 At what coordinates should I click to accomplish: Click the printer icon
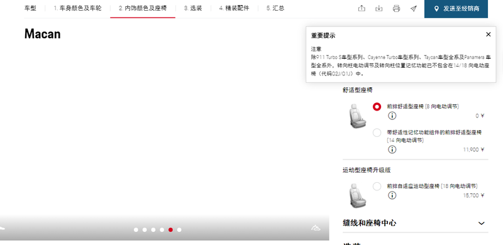click(396, 9)
